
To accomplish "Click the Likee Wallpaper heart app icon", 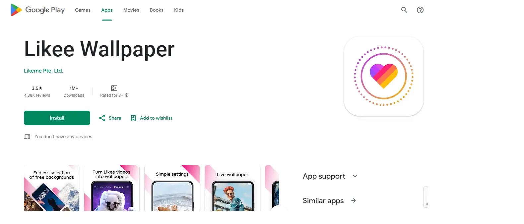I will (x=384, y=76).
